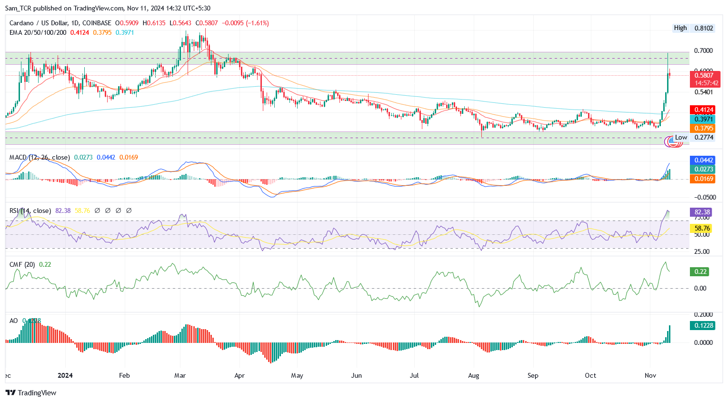
Task: Click the Mar label on time axis
Action: tap(180, 375)
